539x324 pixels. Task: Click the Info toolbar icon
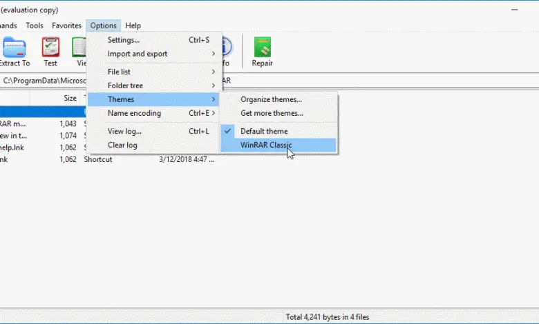pos(227,52)
